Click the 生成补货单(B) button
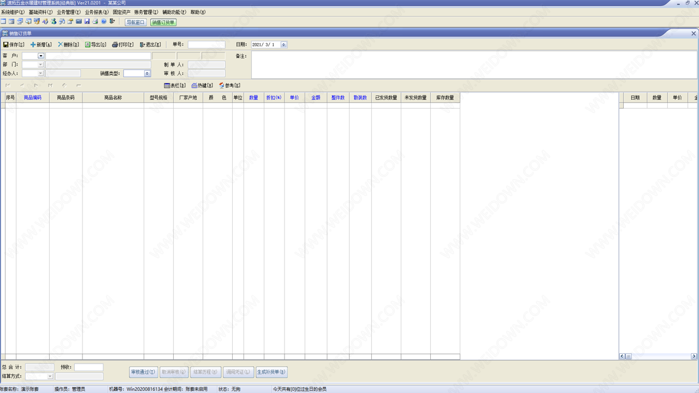 pyautogui.click(x=271, y=372)
